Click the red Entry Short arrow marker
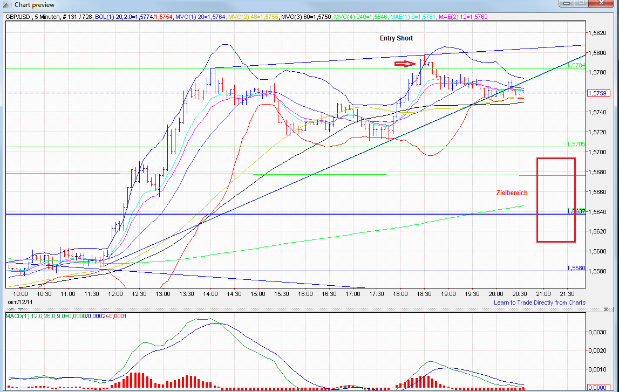The height and width of the screenshot is (392, 619). tap(404, 63)
